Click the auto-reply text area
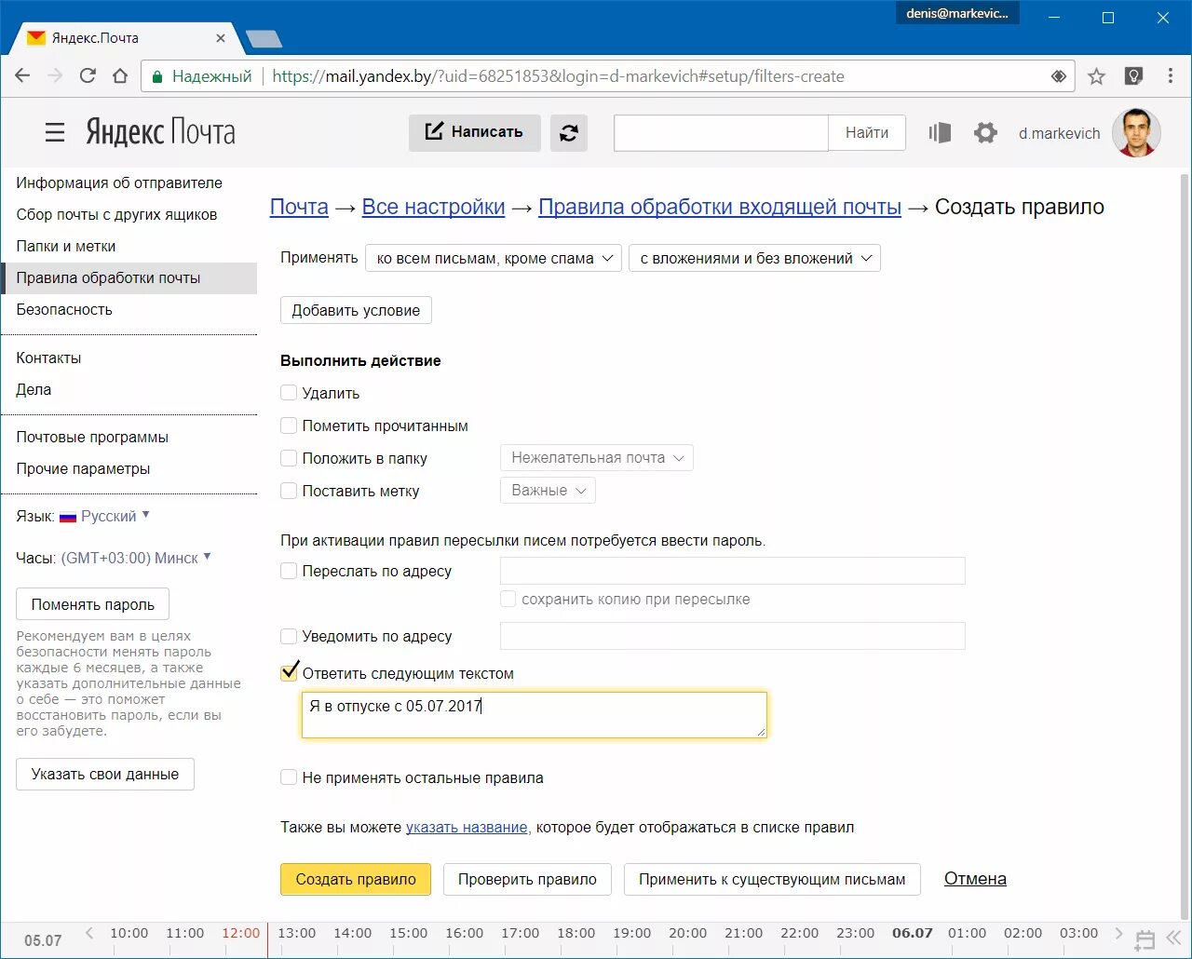The image size is (1192, 959). pos(535,715)
